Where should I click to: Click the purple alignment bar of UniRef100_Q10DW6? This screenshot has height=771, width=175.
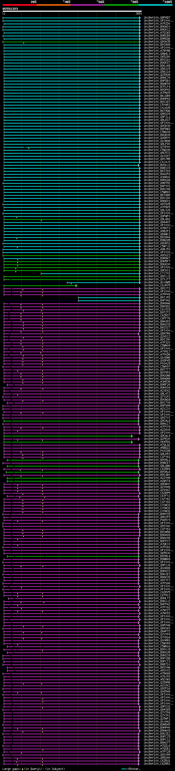[x=72, y=358]
